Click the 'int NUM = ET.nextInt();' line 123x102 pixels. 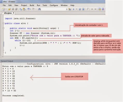click(24, 38)
